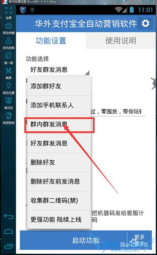The width and height of the screenshot is (157, 255).
Task: Tap the Android home button icon
Action: [8, 231]
